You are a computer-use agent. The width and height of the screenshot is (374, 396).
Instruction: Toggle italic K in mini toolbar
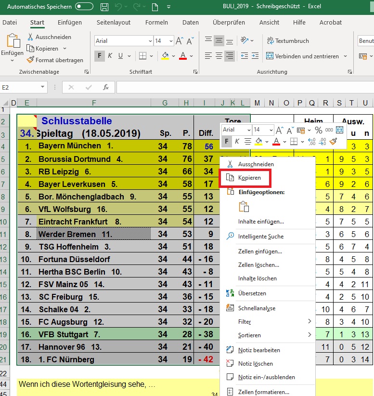pyautogui.click(x=237, y=142)
